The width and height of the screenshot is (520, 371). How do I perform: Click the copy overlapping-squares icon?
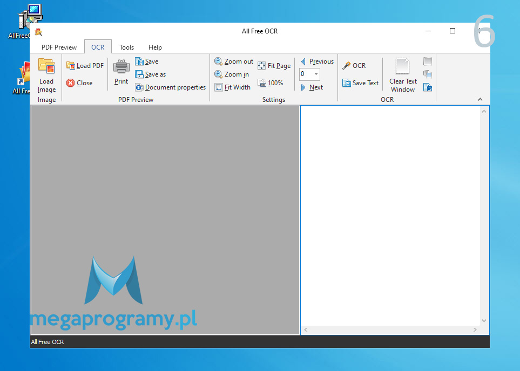(x=428, y=74)
